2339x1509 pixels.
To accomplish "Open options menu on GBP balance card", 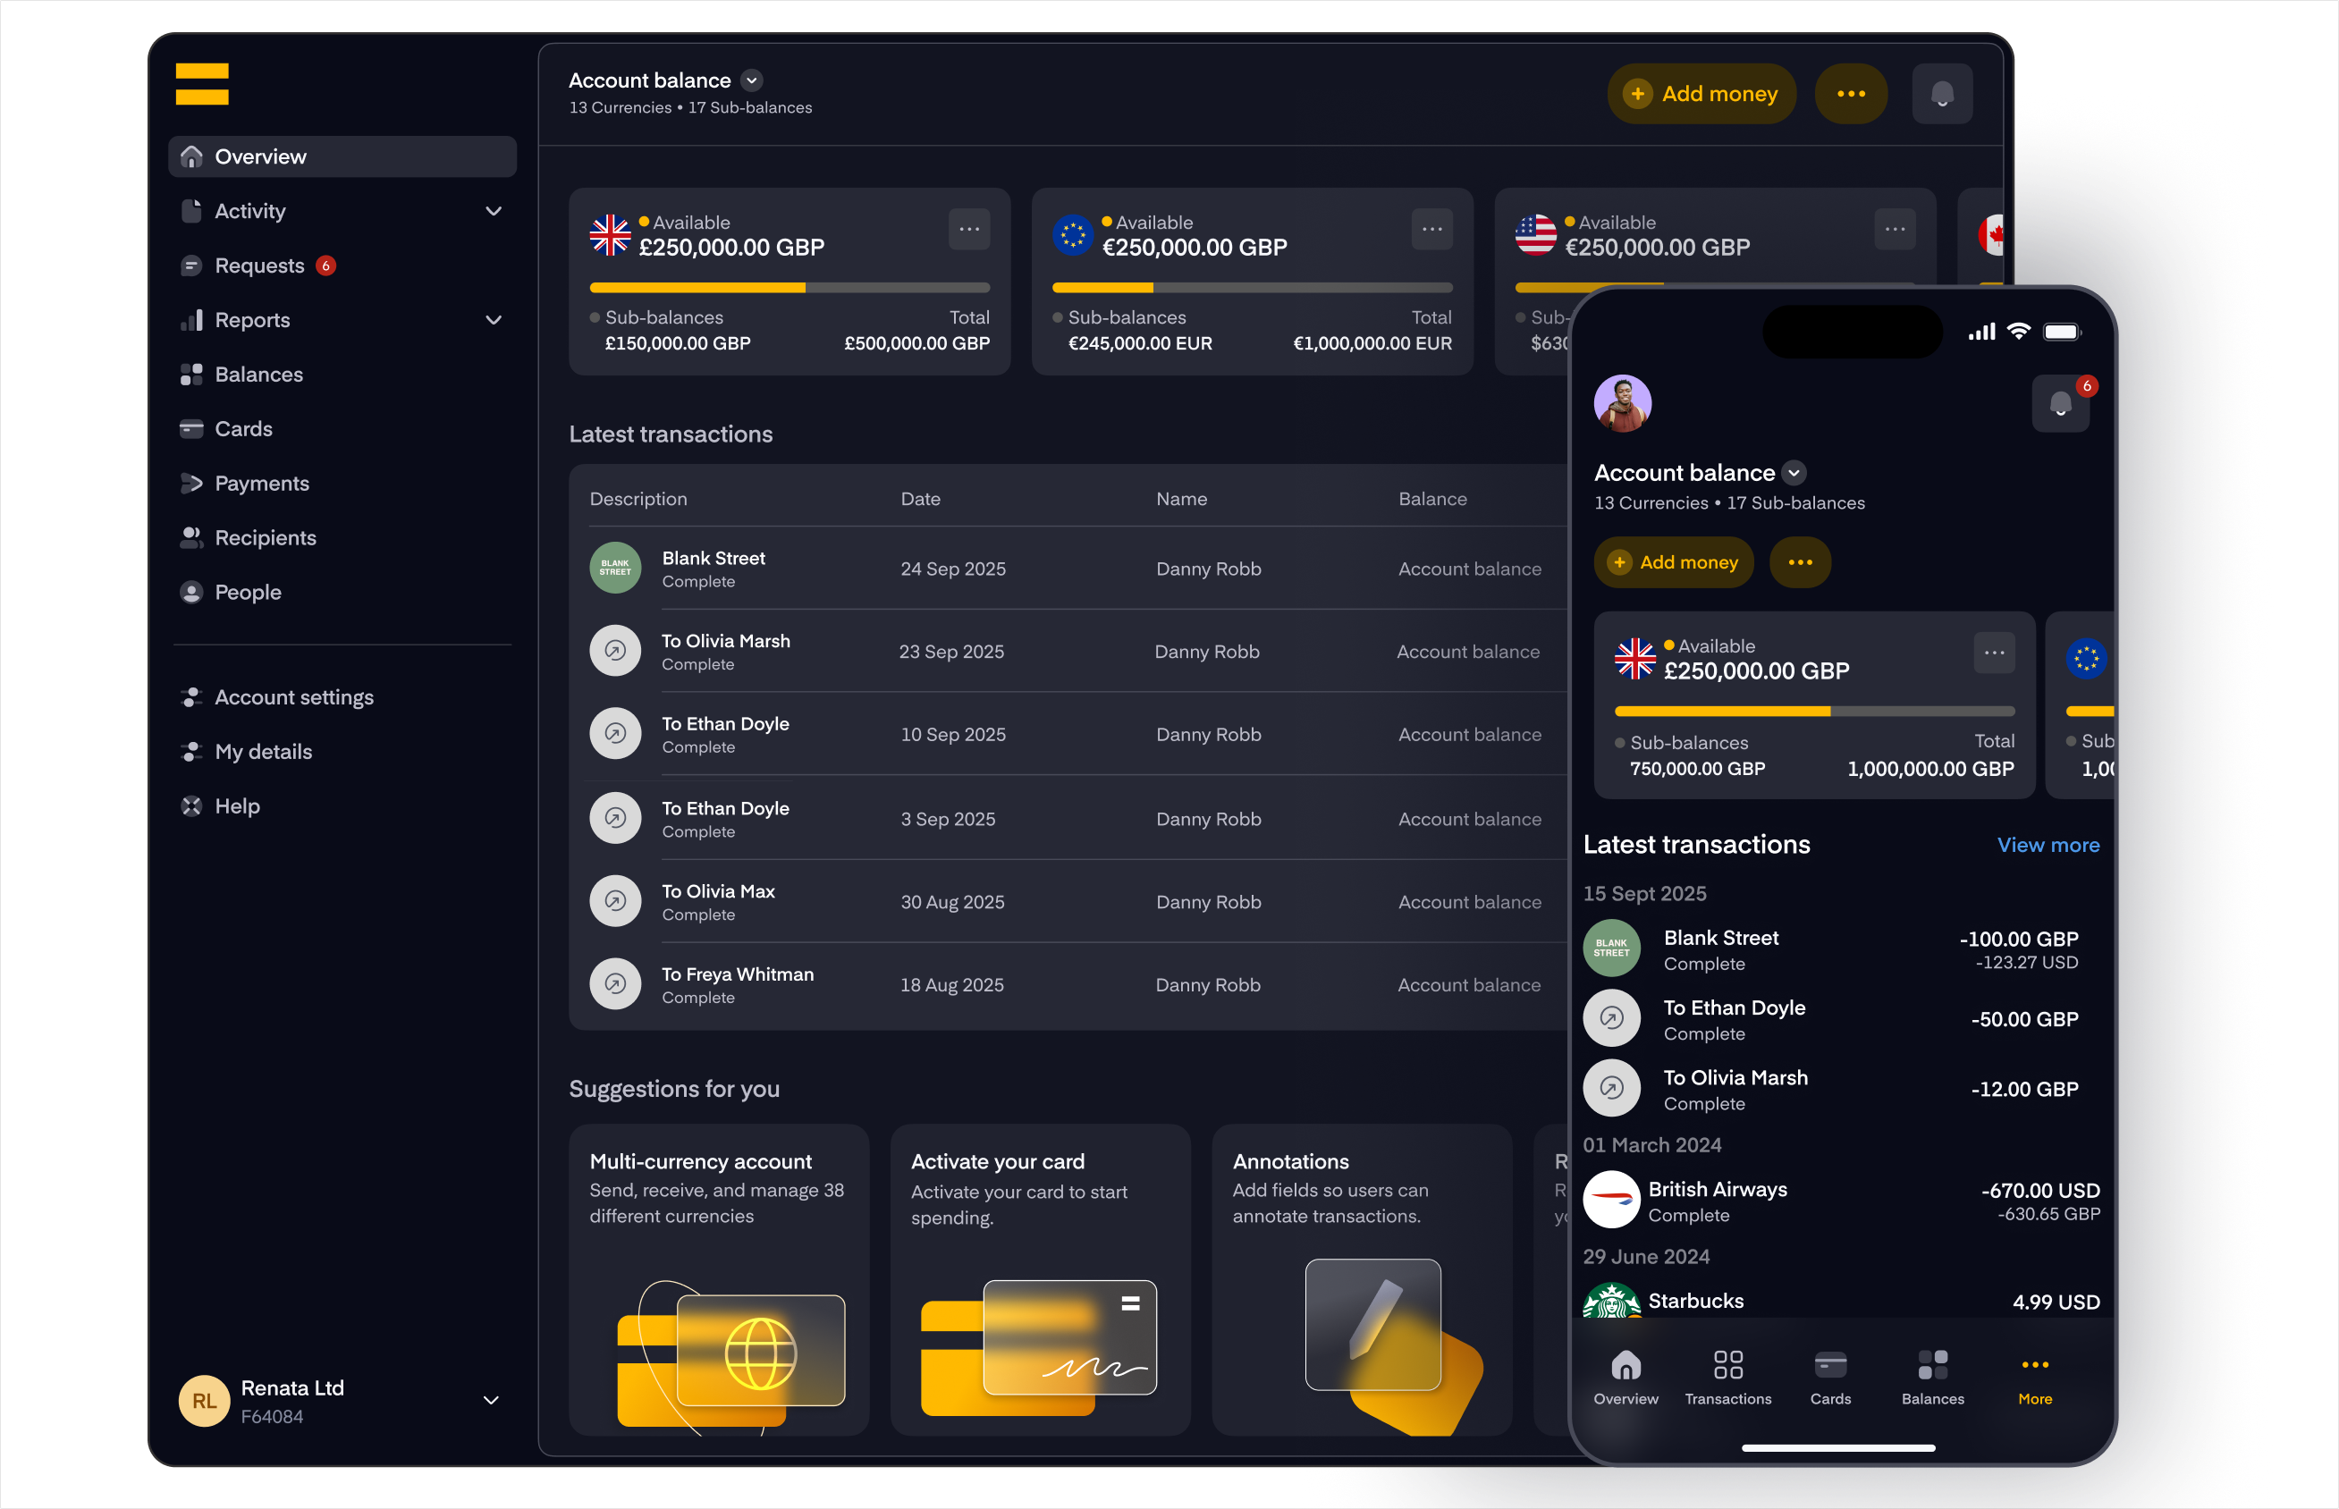I will tap(968, 229).
